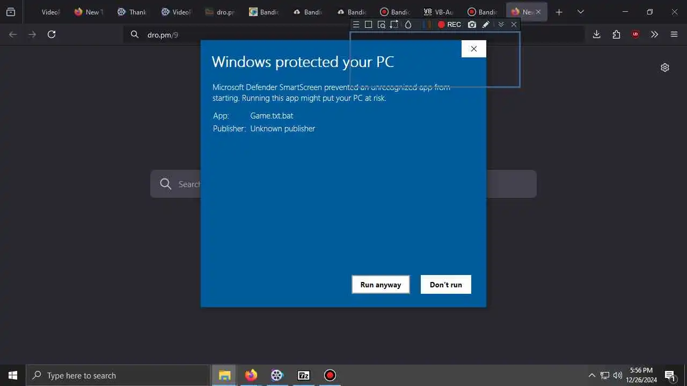
Task: Reload the current page
Action: coord(52,34)
